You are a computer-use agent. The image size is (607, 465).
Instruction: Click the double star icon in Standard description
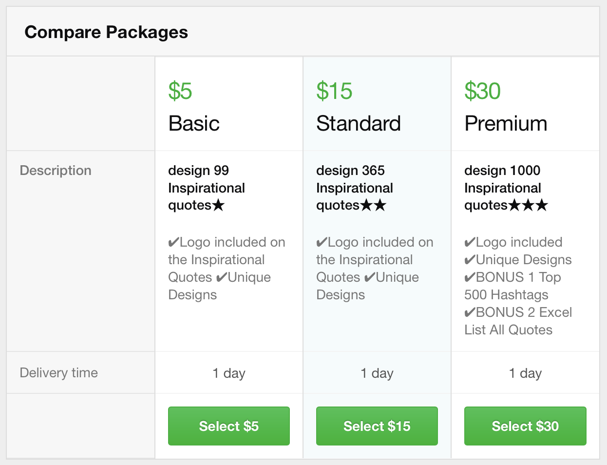click(373, 205)
